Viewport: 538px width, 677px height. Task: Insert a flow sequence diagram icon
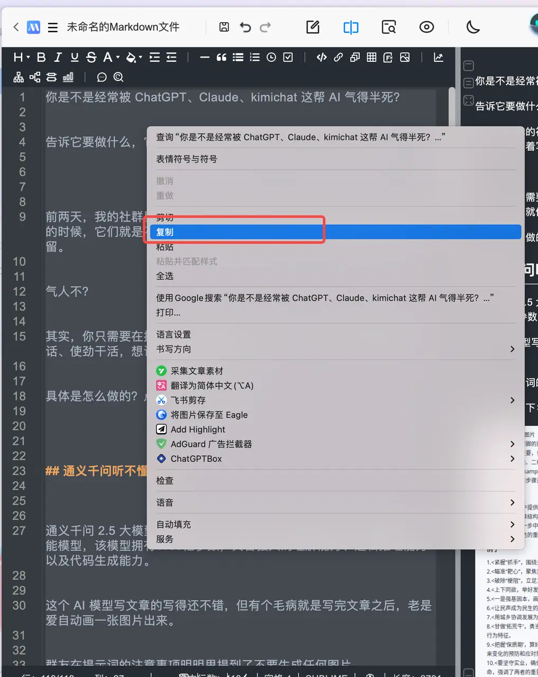click(51, 77)
